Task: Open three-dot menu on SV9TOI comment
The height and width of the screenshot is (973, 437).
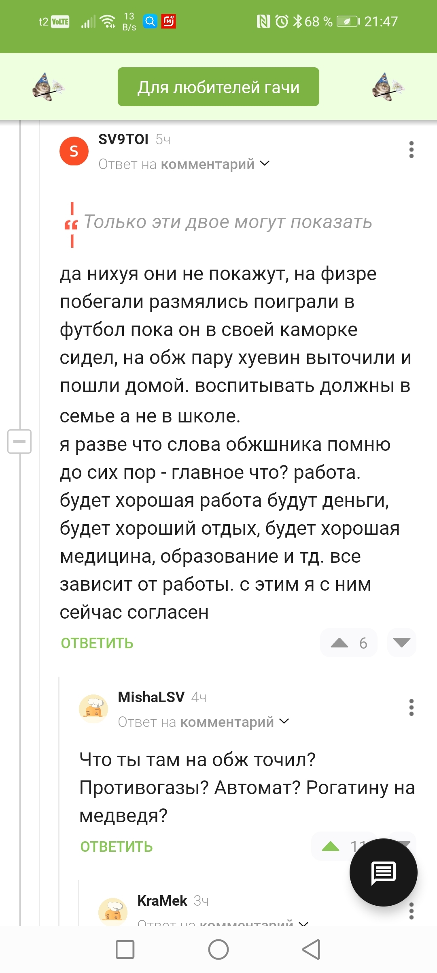Action: [411, 150]
